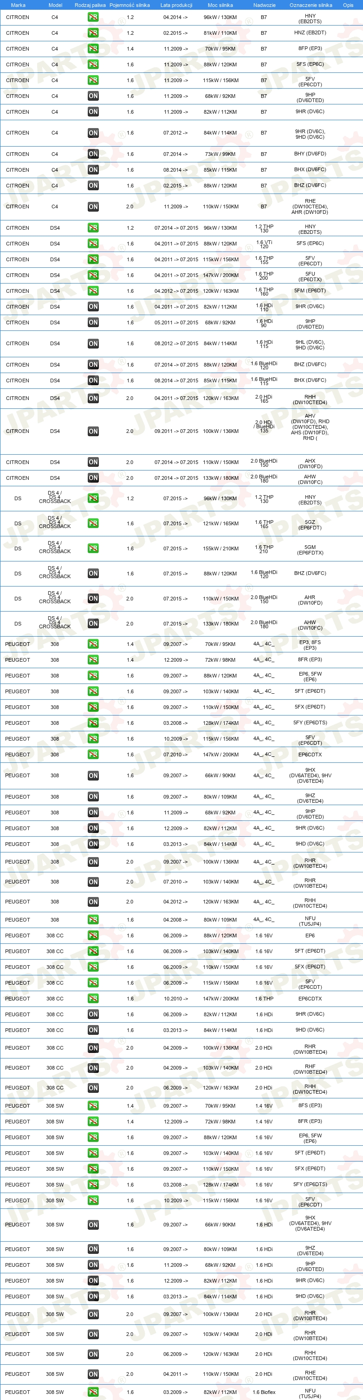Click the Moc silnika column header
This screenshot has height=1400, width=363.
point(220,5)
